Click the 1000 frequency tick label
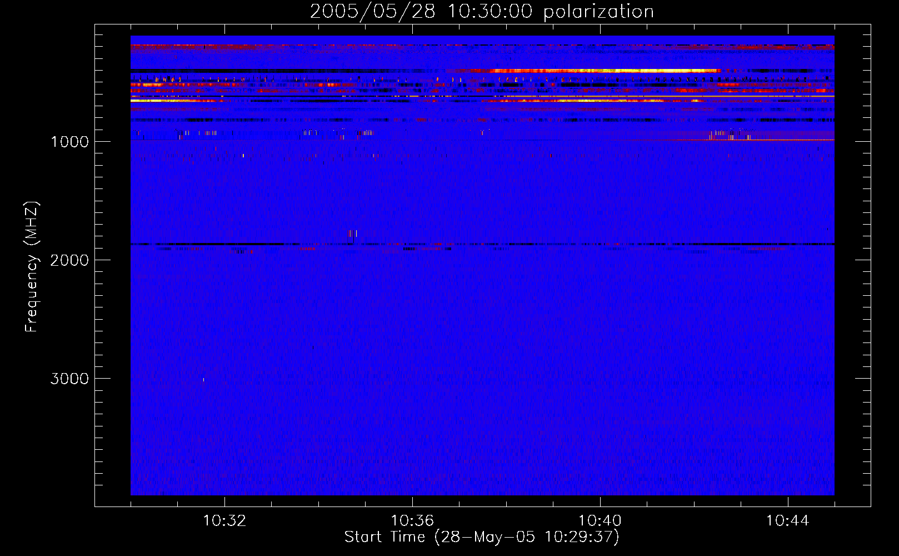Image resolution: width=899 pixels, height=556 pixels. coord(69,142)
